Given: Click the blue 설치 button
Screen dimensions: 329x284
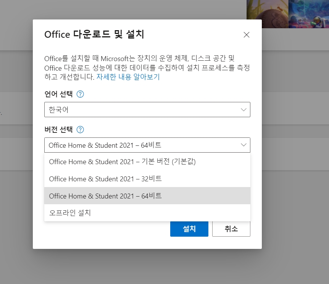Looking at the screenshot, I should click(189, 229).
